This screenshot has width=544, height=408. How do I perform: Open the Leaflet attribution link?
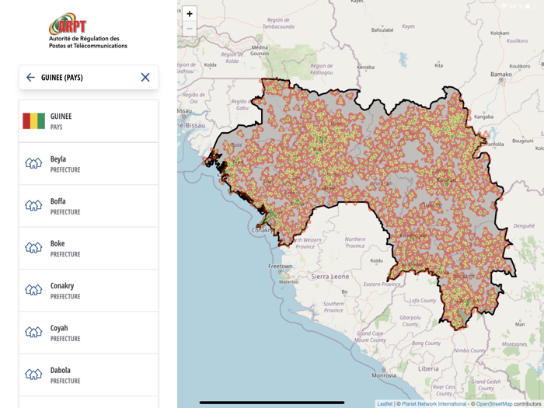(385, 404)
